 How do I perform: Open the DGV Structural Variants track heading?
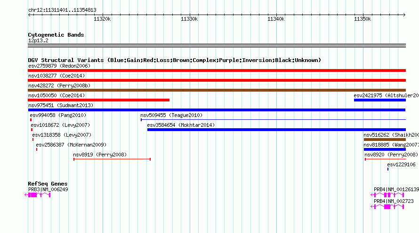[174, 60]
